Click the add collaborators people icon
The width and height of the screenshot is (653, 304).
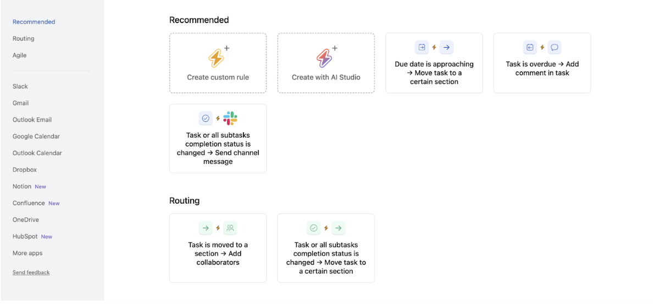tap(230, 228)
